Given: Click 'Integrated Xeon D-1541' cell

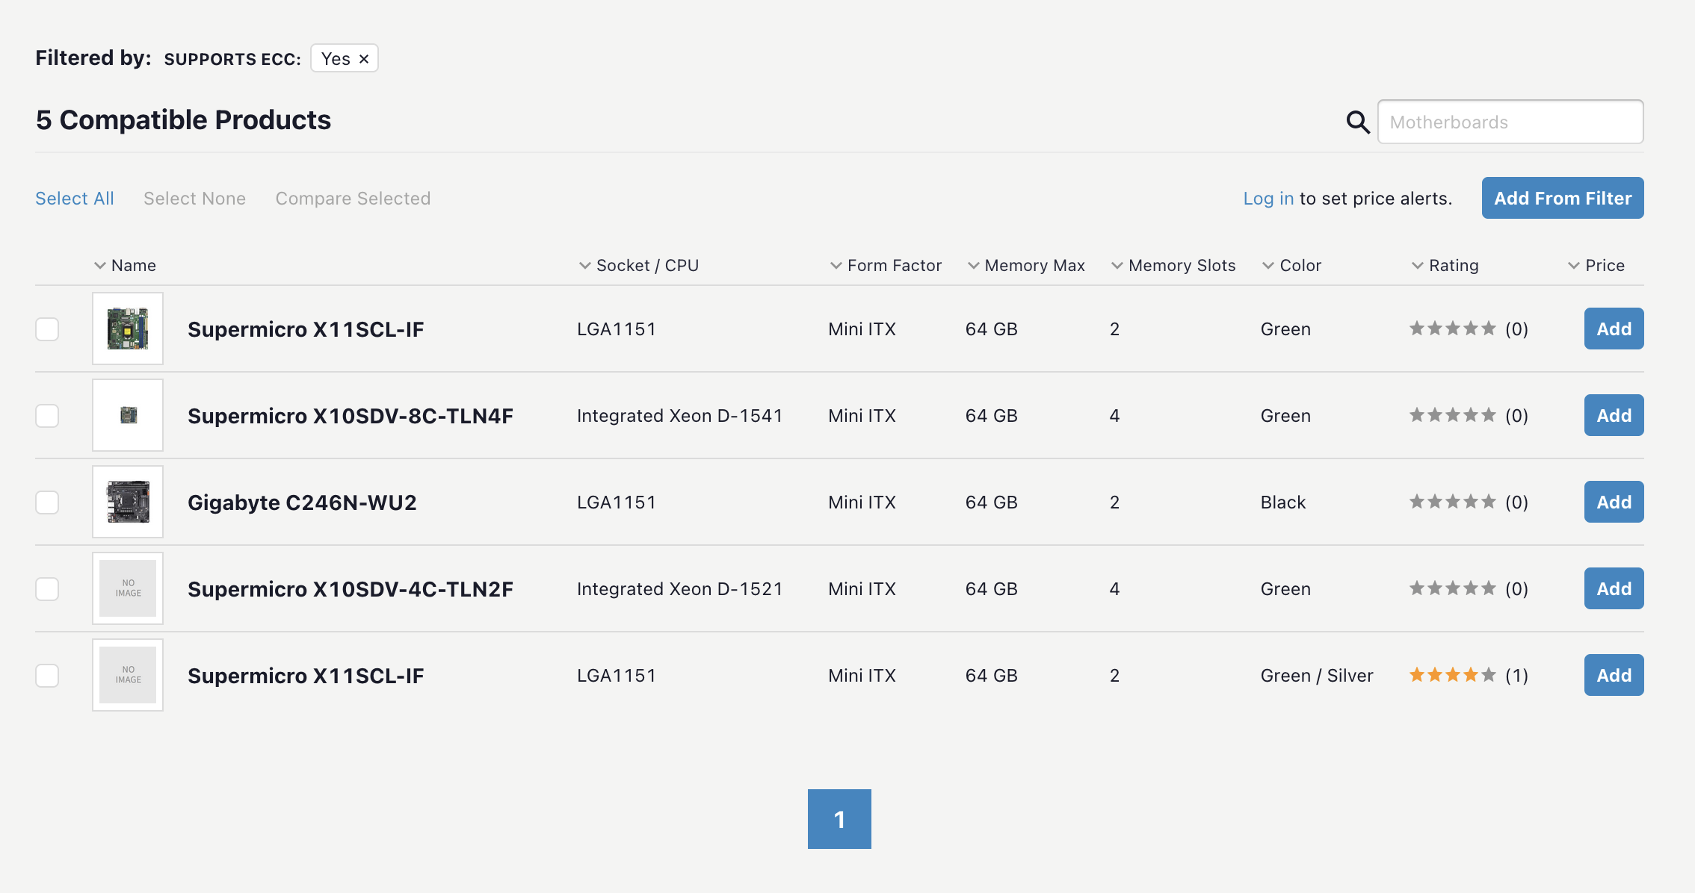Looking at the screenshot, I should point(679,416).
